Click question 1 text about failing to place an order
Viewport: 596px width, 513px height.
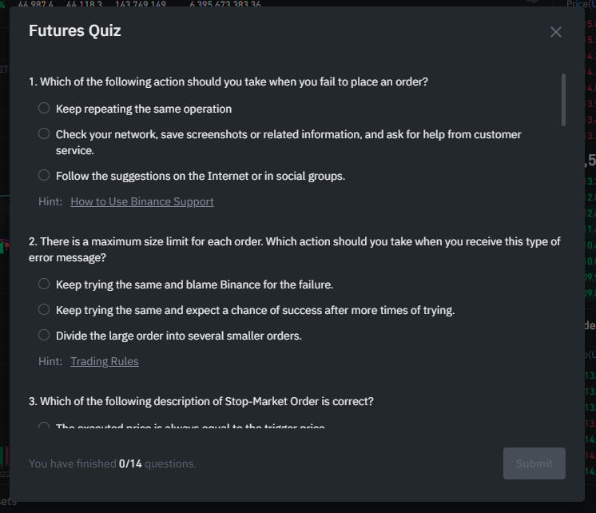pos(228,82)
